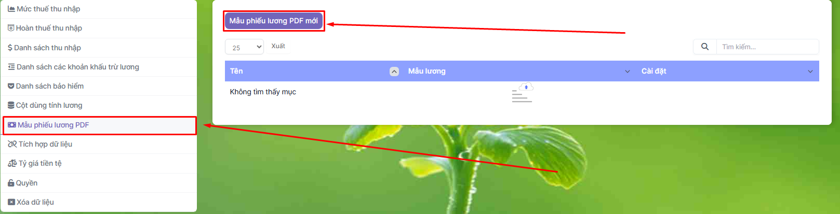Image resolution: width=840 pixels, height=214 pixels.
Task: Click the chart icon beside Mức thuế thu nhập
Action: coord(11,9)
